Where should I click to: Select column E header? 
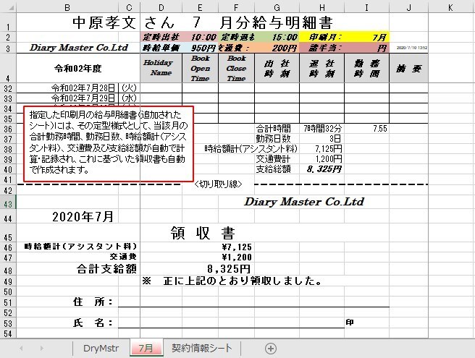(x=200, y=7)
